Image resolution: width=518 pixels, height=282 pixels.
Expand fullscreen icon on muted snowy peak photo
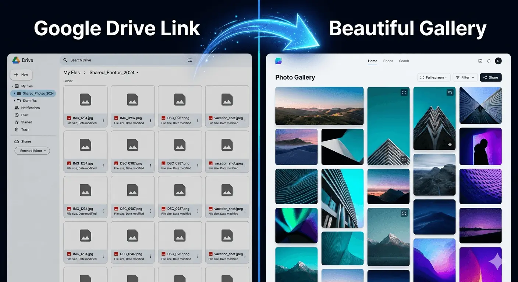click(x=404, y=213)
